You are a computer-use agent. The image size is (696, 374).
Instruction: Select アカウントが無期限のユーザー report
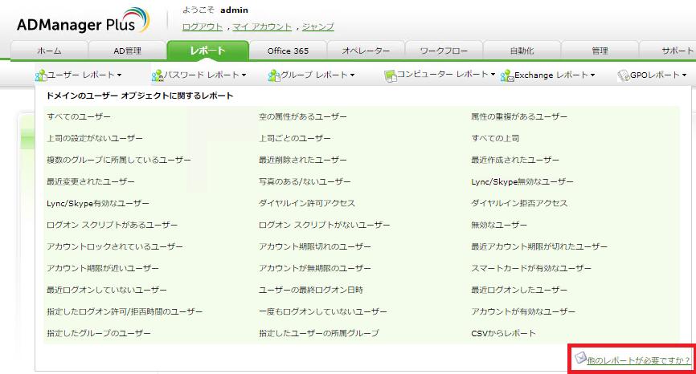point(315,269)
